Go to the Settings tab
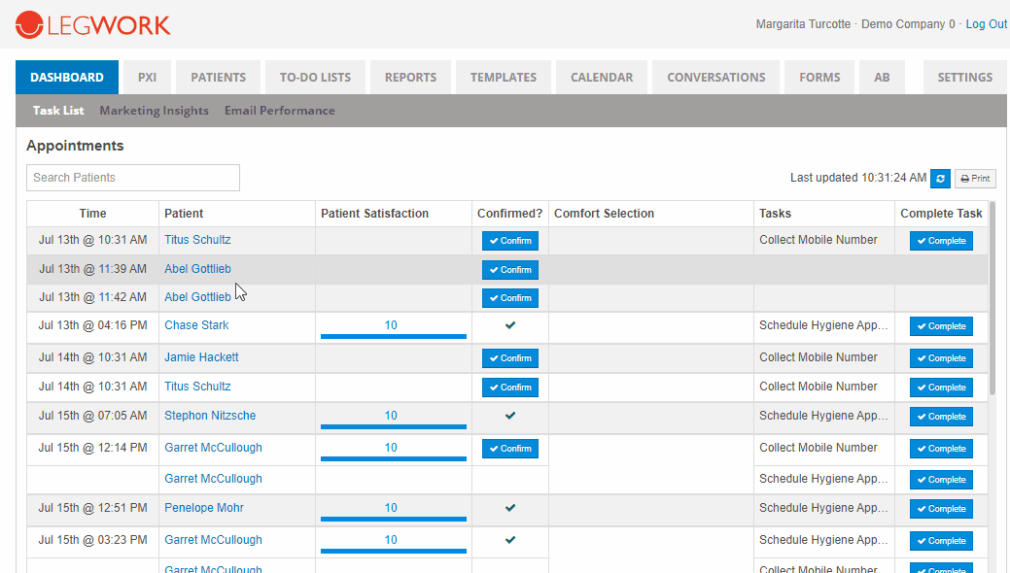Viewport: 1010px width, 573px height. 964,78
